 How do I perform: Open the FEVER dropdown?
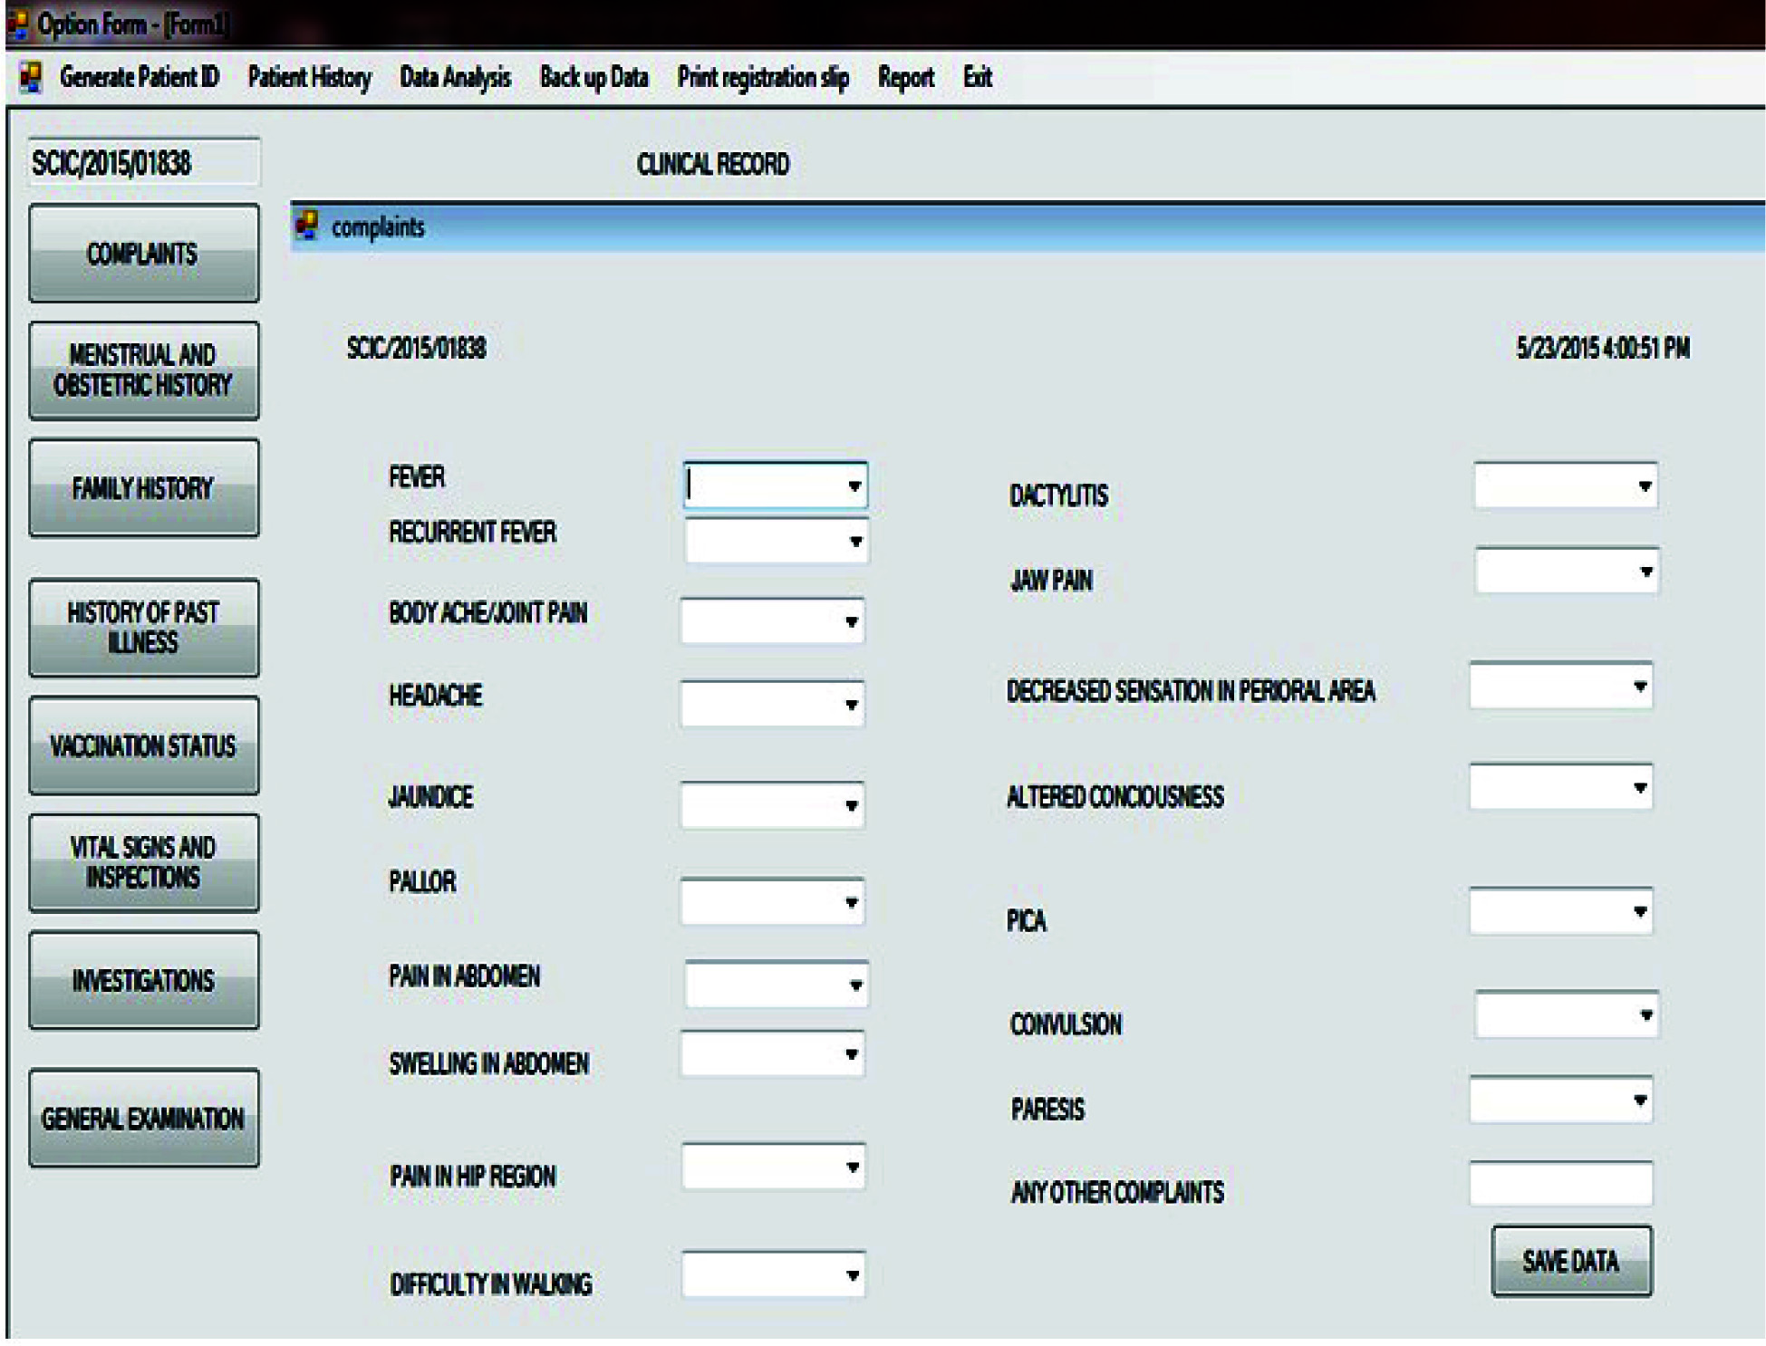854,486
